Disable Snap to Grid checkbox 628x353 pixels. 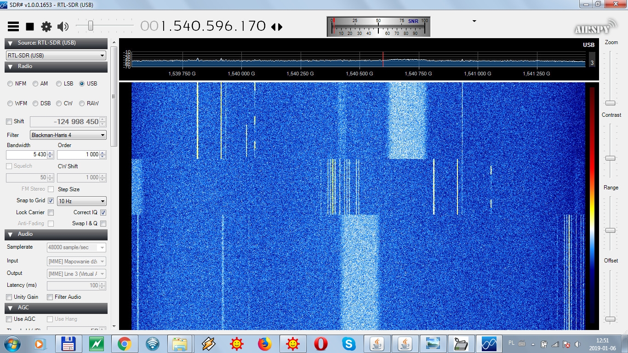tap(51, 201)
